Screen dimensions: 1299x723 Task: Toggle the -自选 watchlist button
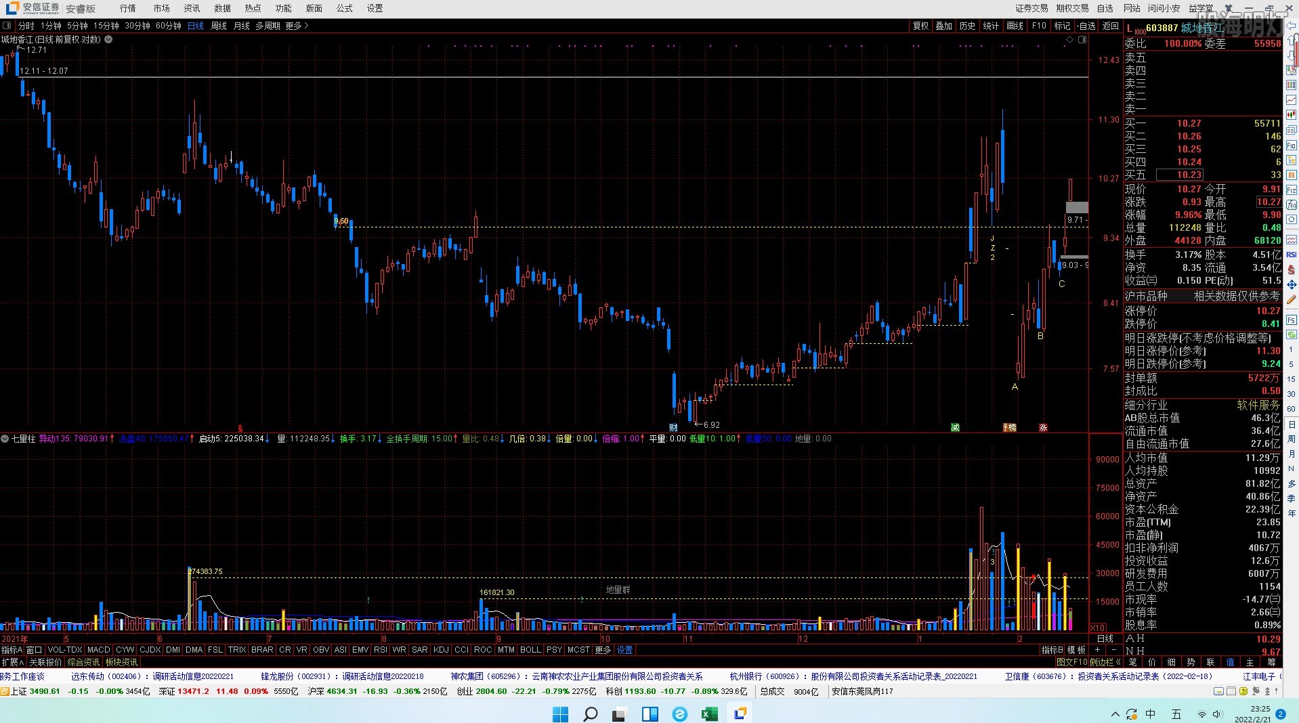[x=1086, y=26]
